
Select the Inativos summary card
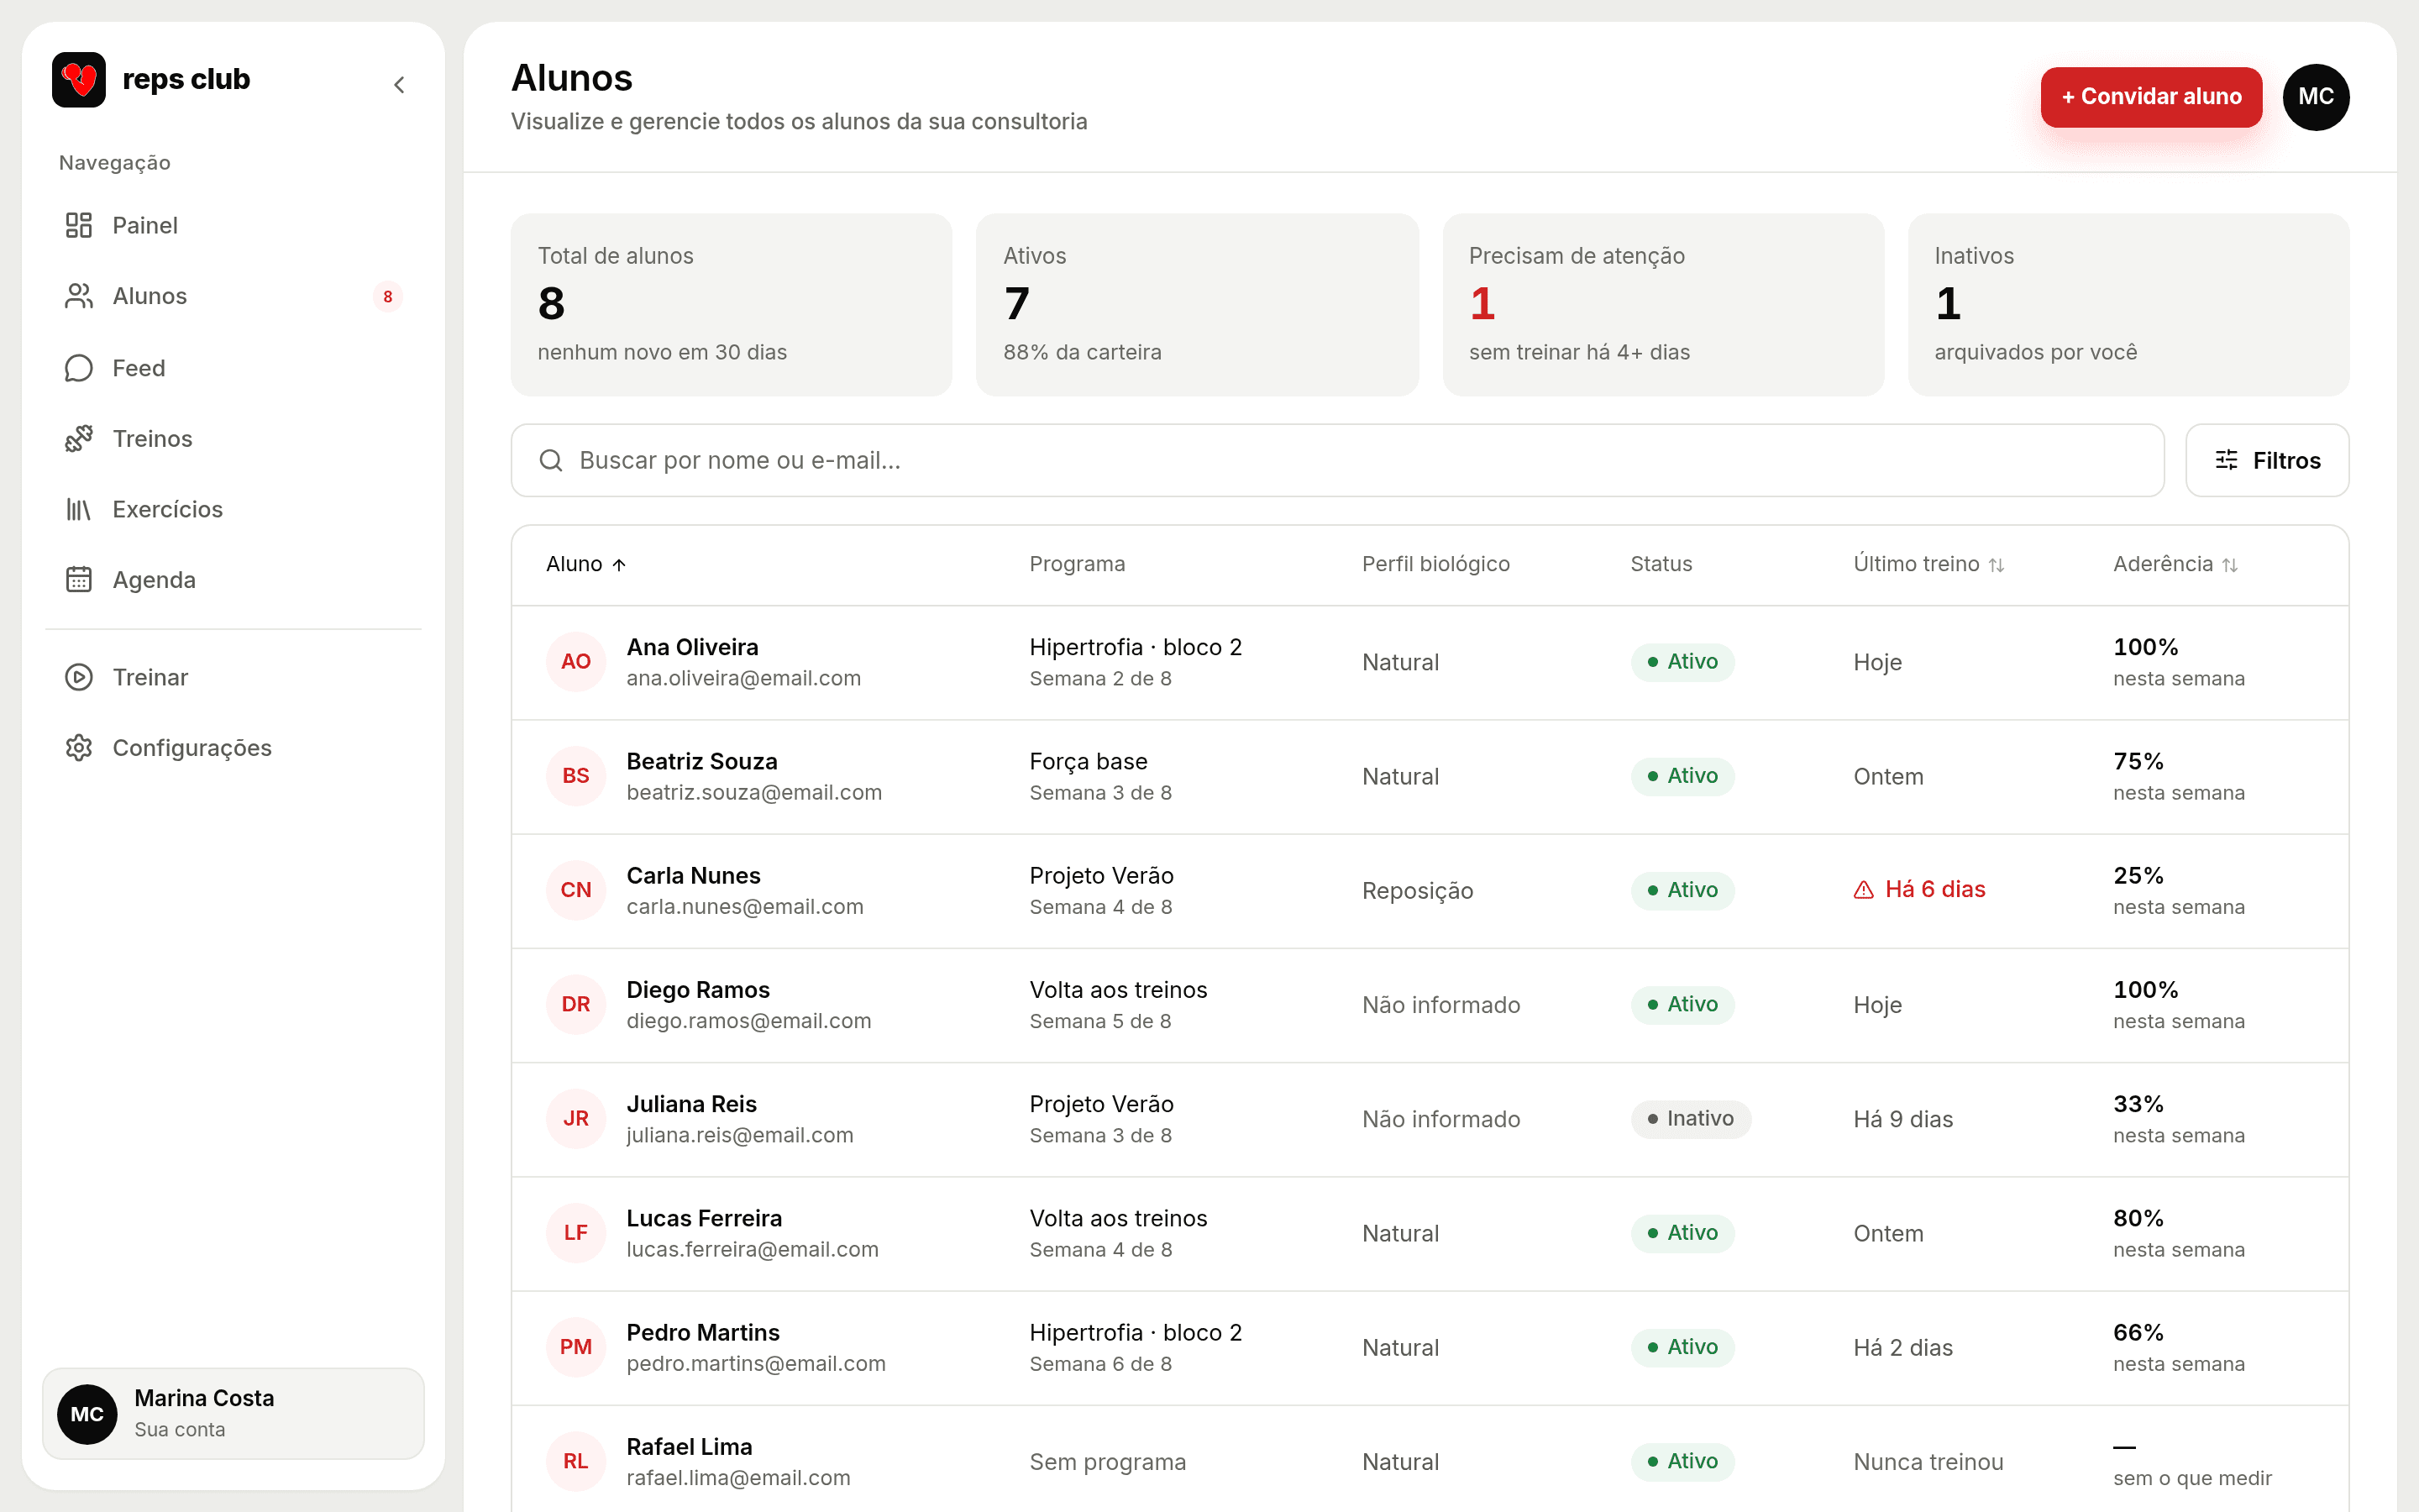(x=2128, y=305)
